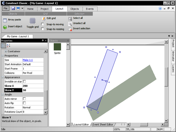Click the Start Frame value field
176x132 pixels.
pos(33,68)
